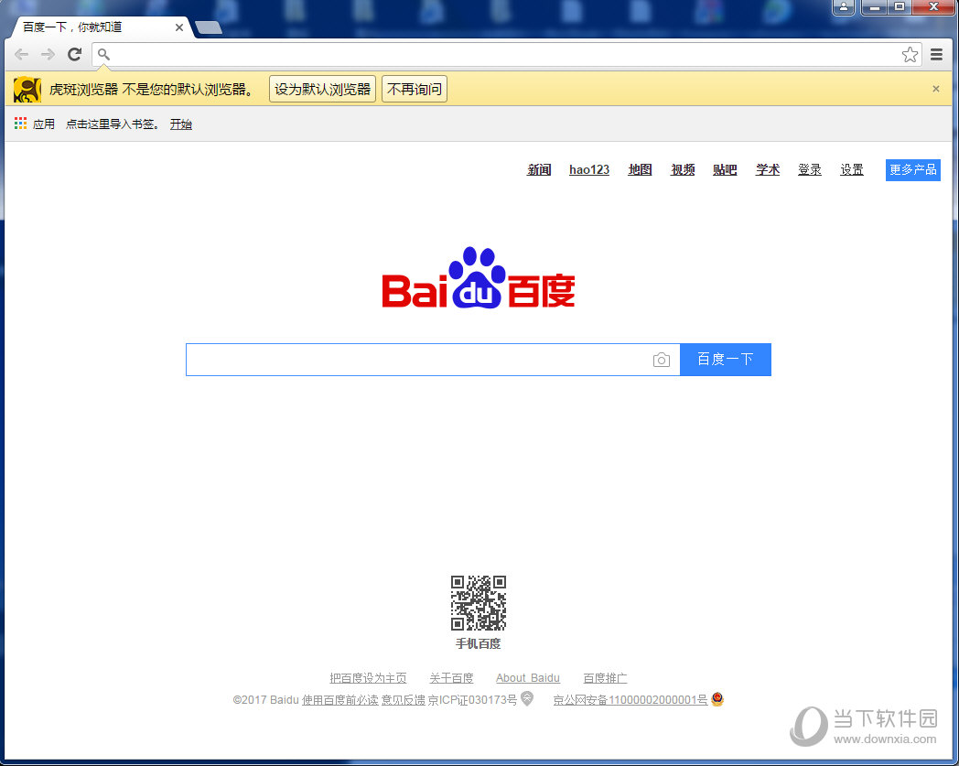Image resolution: width=959 pixels, height=766 pixels.
Task: Open a new tab
Action: (x=209, y=27)
